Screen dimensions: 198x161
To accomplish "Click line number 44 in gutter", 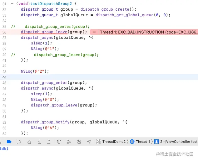I will coord(4,77).
